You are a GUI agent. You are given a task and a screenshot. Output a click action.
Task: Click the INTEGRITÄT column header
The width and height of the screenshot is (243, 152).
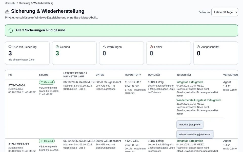pos(184,75)
